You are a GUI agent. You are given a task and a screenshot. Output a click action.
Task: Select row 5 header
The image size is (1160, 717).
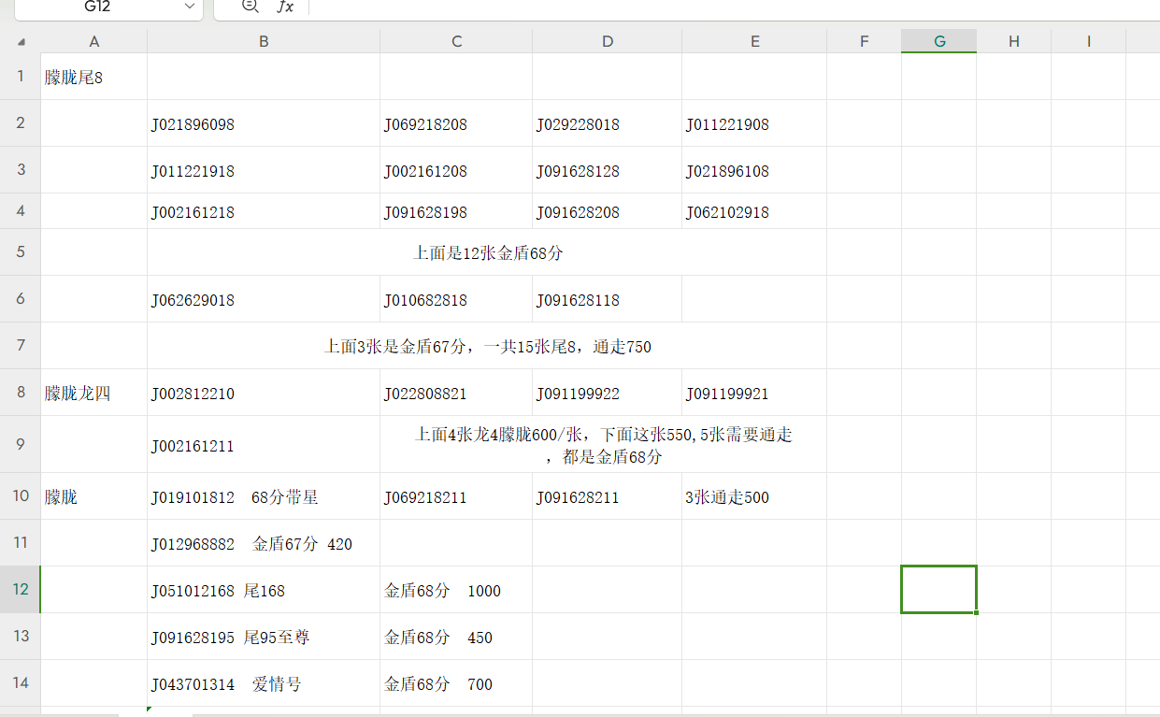coord(21,252)
